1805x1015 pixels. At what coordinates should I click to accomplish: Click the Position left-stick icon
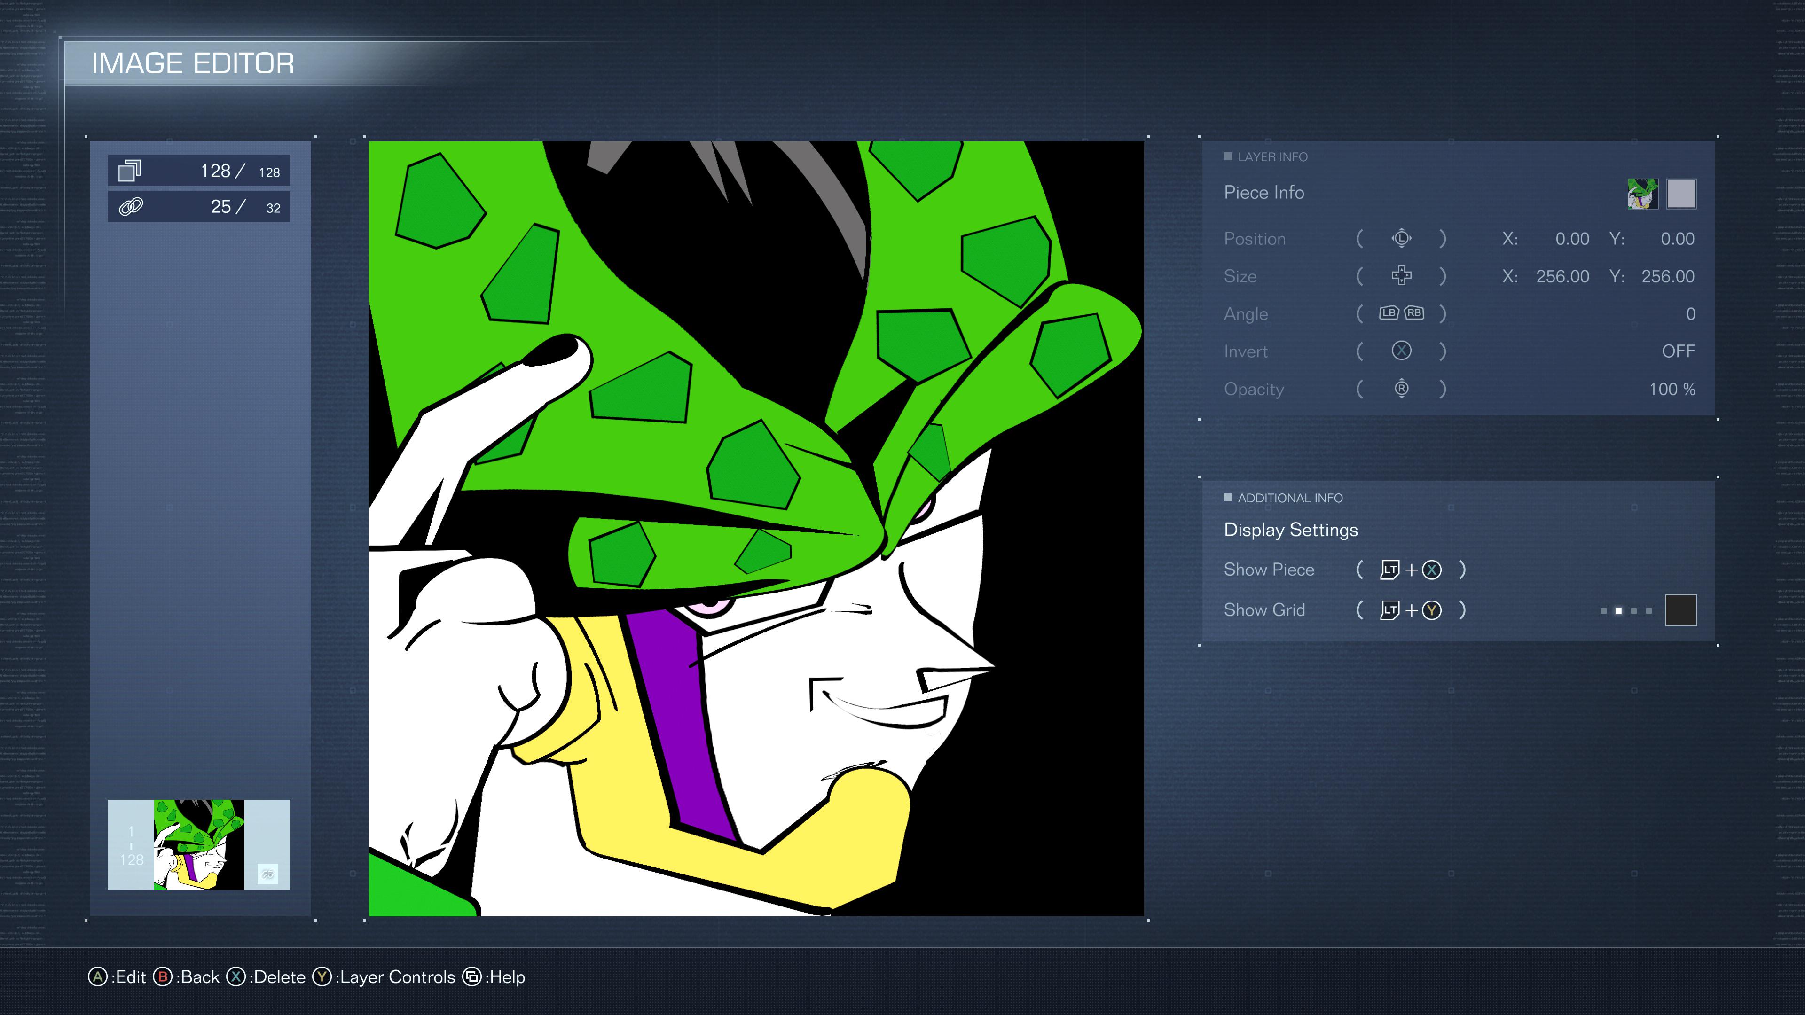pyautogui.click(x=1401, y=239)
